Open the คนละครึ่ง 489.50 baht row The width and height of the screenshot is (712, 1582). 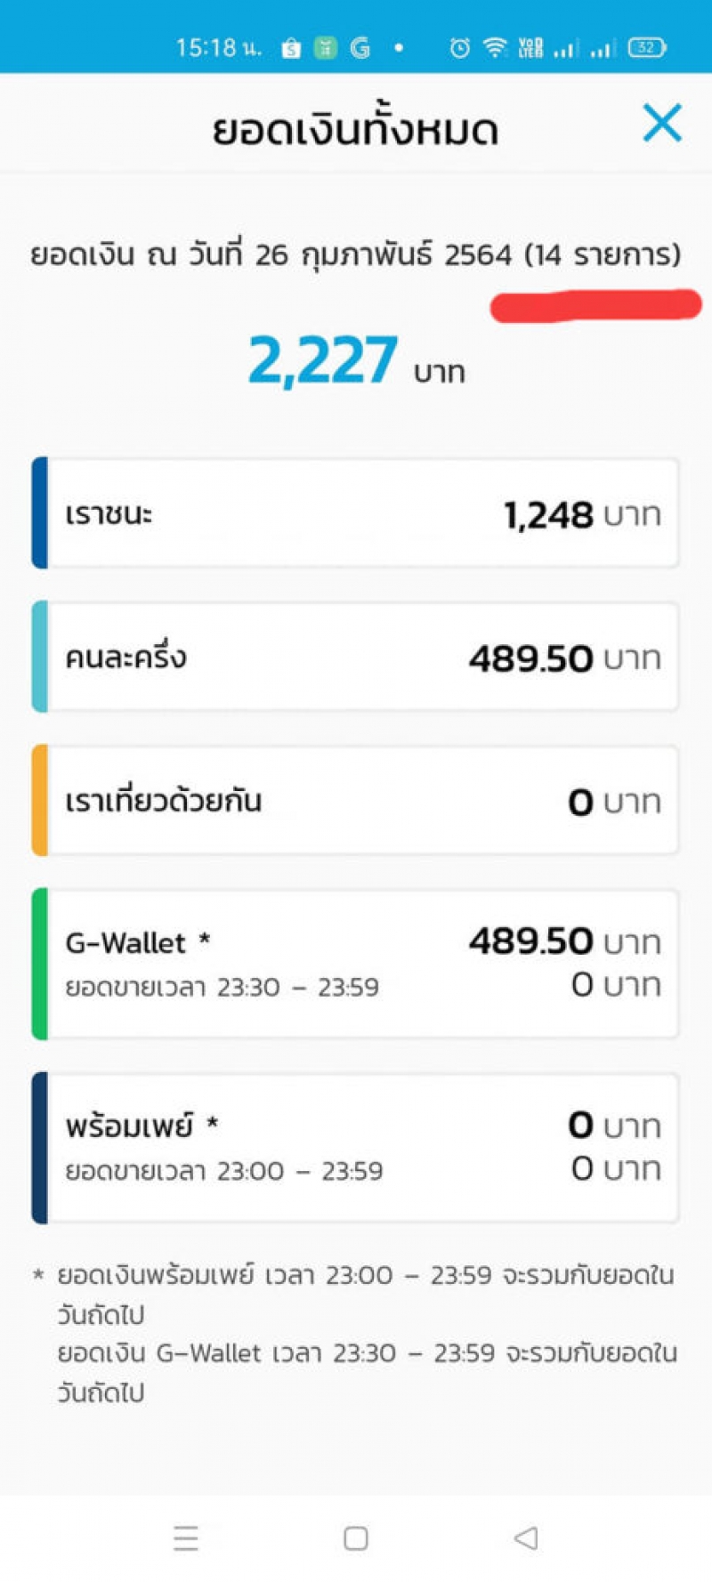coord(356,658)
